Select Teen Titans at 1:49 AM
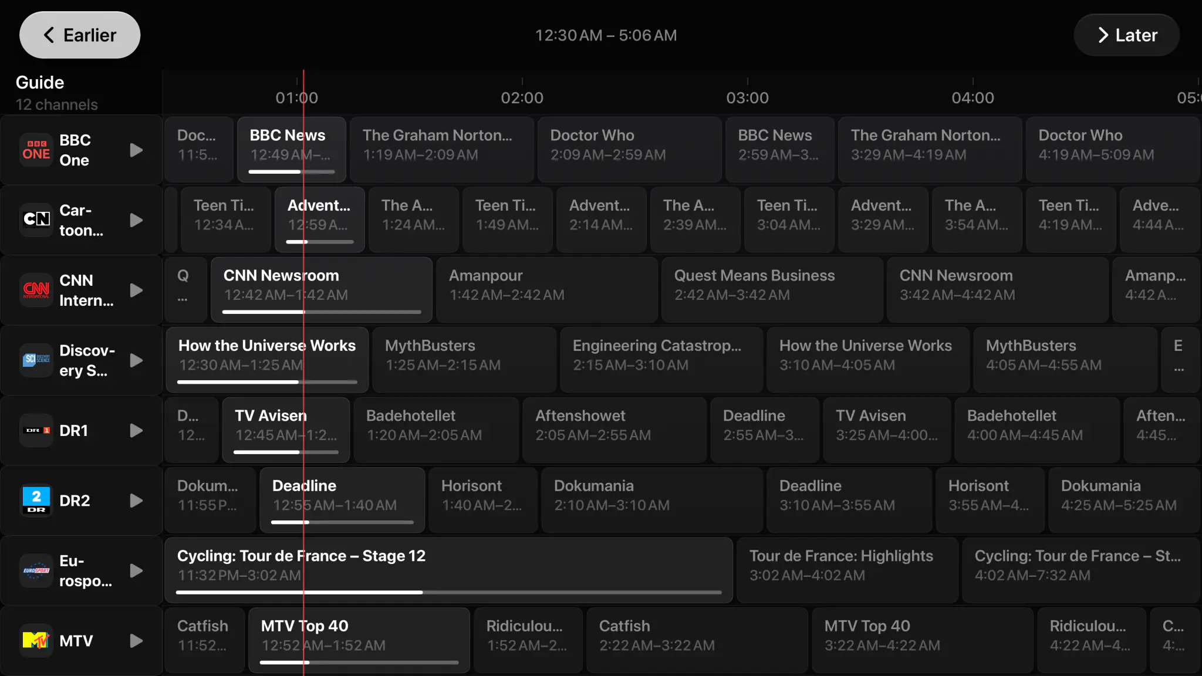The image size is (1202, 676). click(x=508, y=219)
